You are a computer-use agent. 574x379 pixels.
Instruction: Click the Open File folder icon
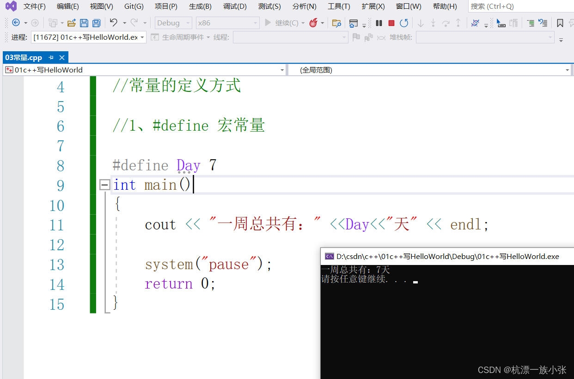coord(72,23)
